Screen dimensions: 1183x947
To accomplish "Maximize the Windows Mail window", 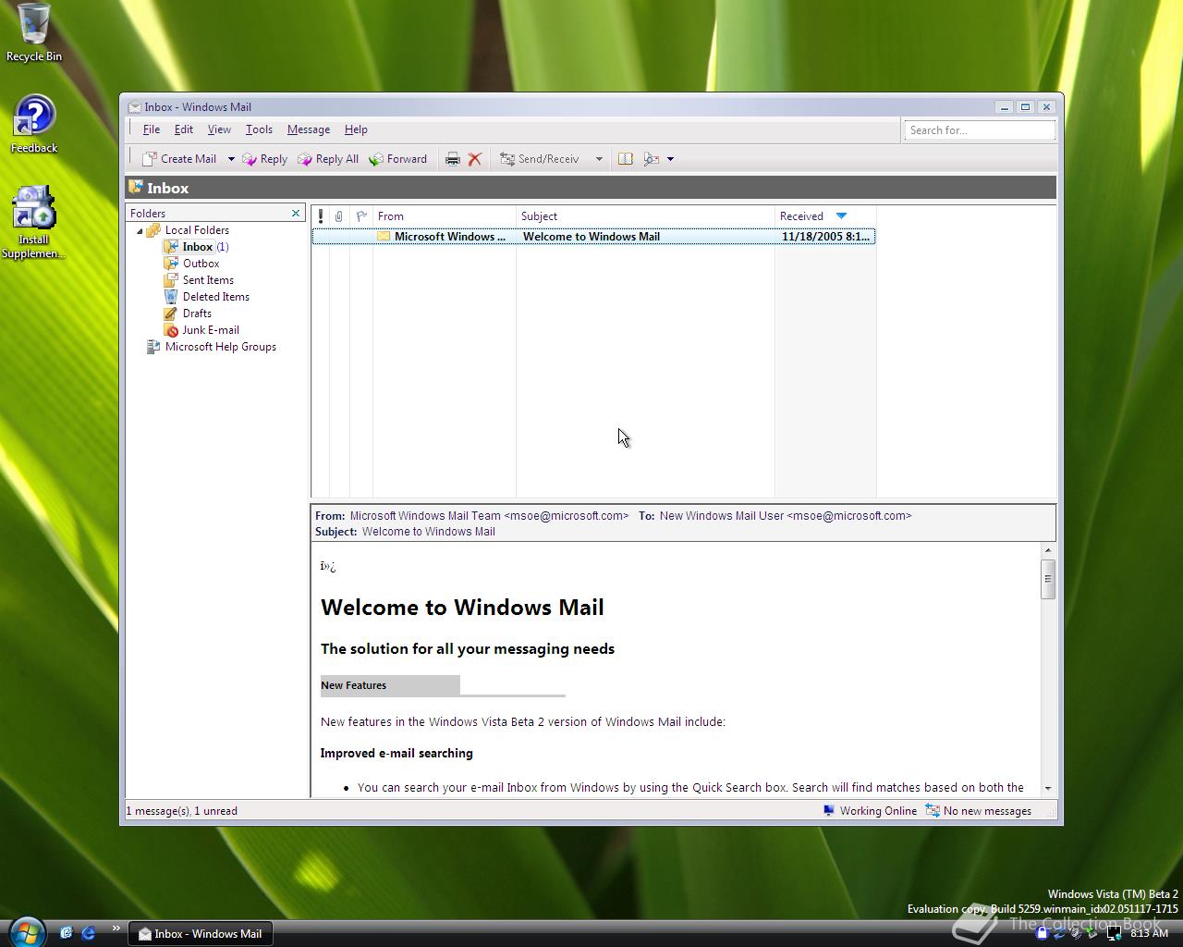I will [x=1025, y=107].
